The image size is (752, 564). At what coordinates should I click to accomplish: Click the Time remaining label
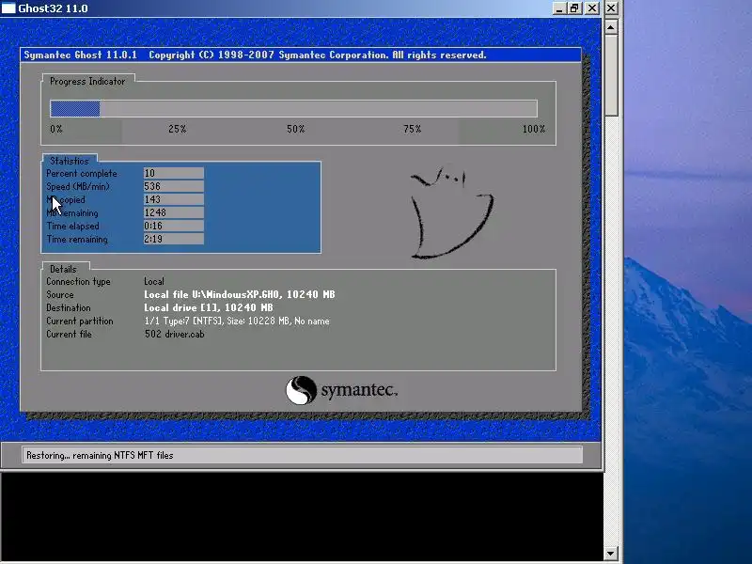pyautogui.click(x=77, y=239)
